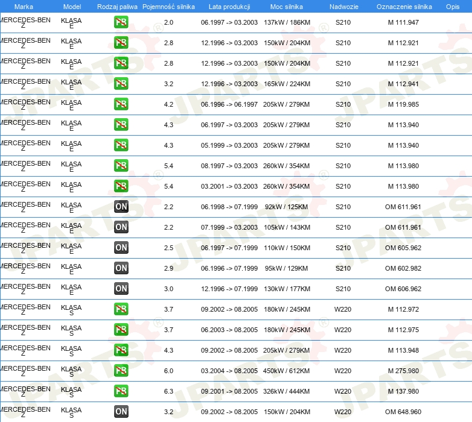Click the ON diesel icon in the OM 605.962 row

[121, 248]
